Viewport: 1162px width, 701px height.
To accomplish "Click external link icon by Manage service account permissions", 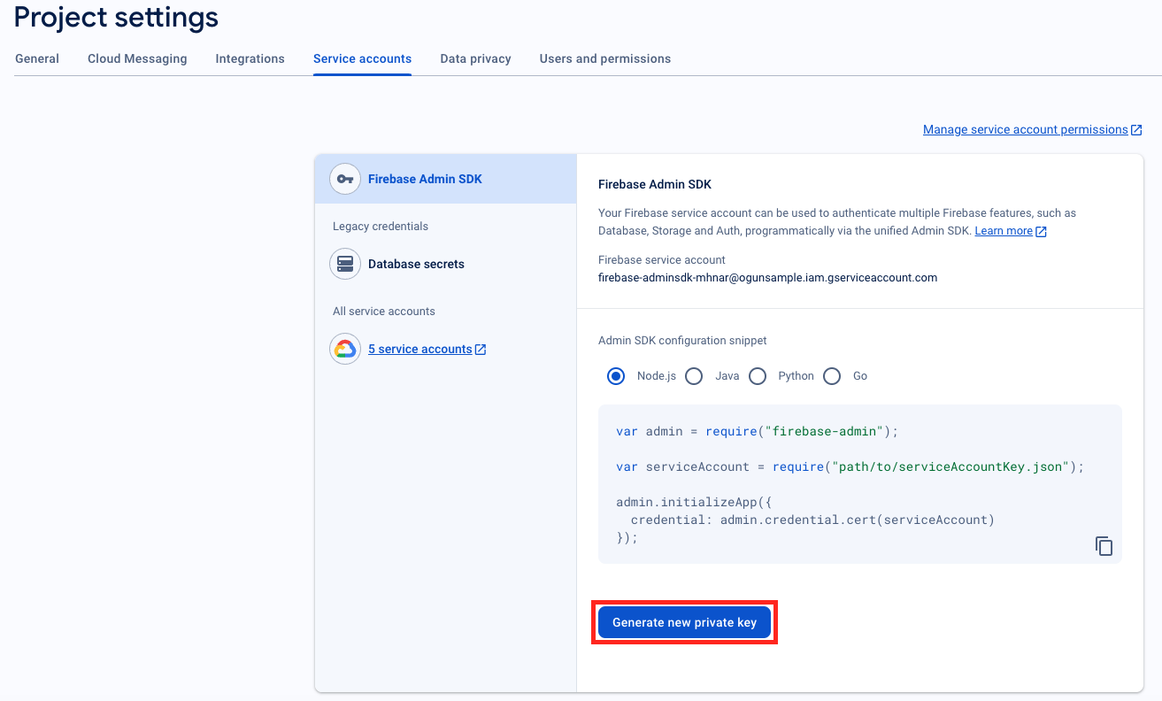I will point(1136,130).
